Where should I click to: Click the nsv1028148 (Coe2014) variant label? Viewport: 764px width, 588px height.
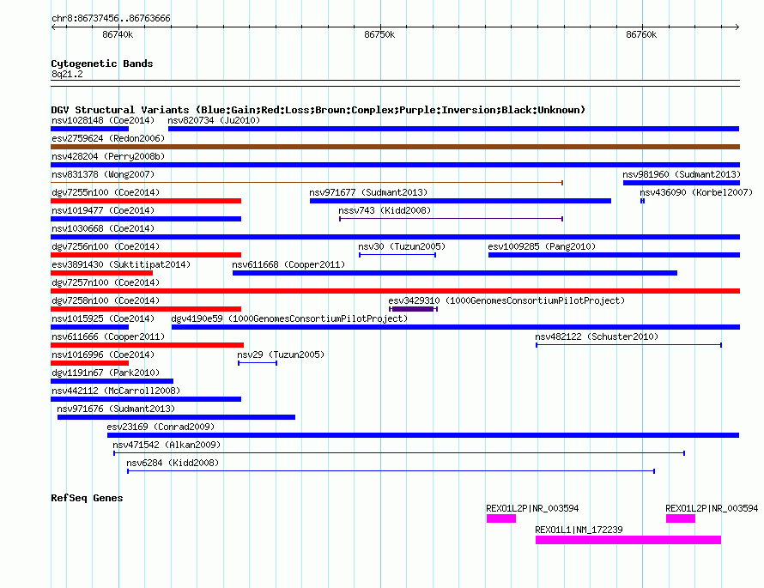point(103,120)
